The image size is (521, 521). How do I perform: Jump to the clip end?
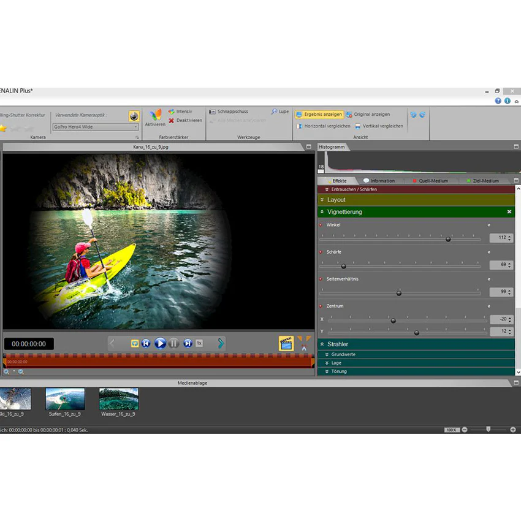tap(188, 343)
